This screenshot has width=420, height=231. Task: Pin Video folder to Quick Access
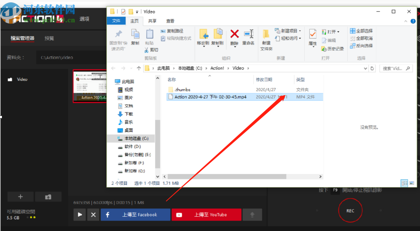tap(118, 37)
